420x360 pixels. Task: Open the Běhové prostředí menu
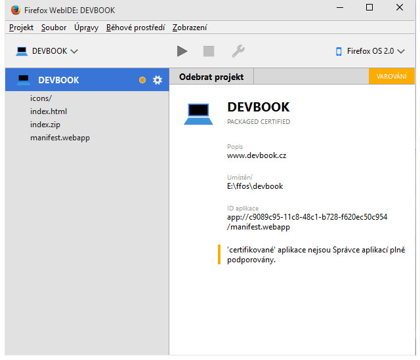(136, 28)
